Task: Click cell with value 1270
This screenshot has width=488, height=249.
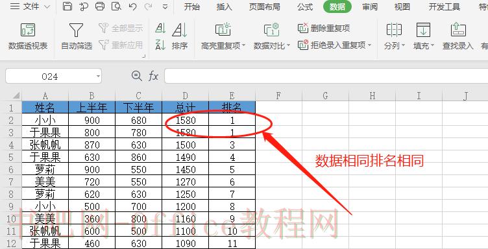Action: (186, 182)
